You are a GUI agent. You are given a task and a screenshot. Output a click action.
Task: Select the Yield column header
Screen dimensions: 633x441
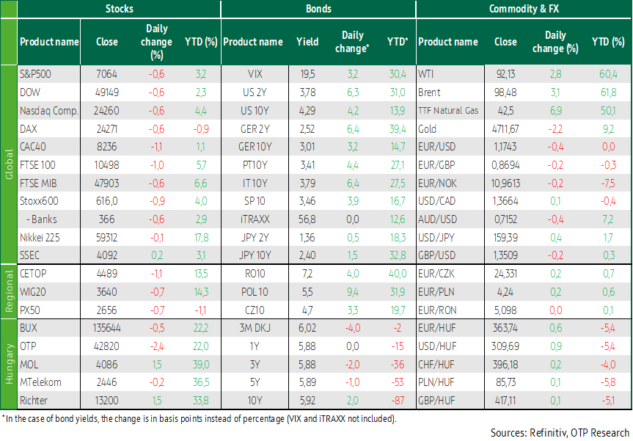307,42
